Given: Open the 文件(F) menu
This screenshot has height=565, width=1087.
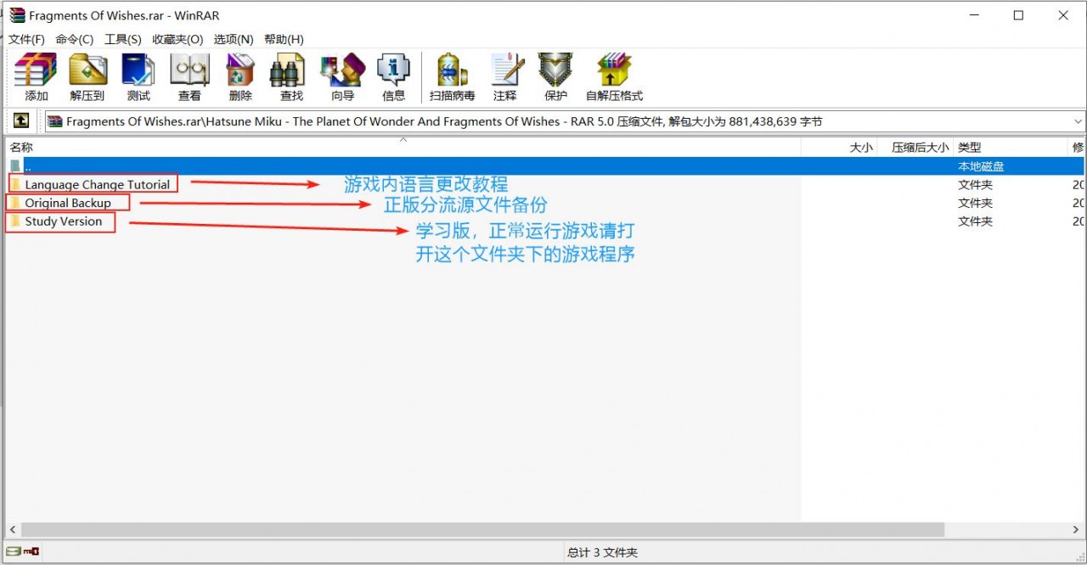Looking at the screenshot, I should [x=26, y=39].
